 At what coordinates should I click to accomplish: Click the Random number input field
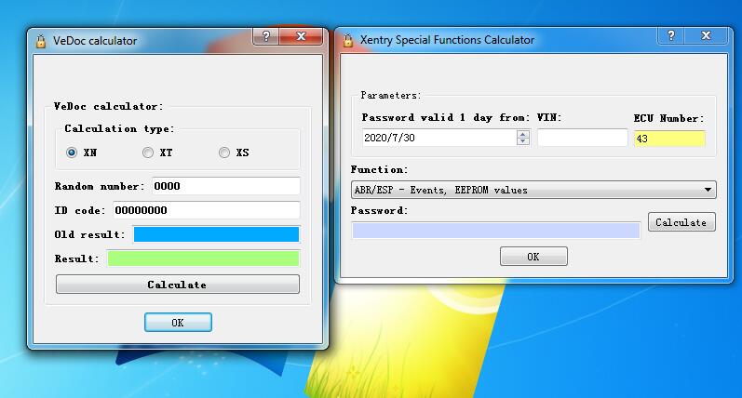coord(225,186)
